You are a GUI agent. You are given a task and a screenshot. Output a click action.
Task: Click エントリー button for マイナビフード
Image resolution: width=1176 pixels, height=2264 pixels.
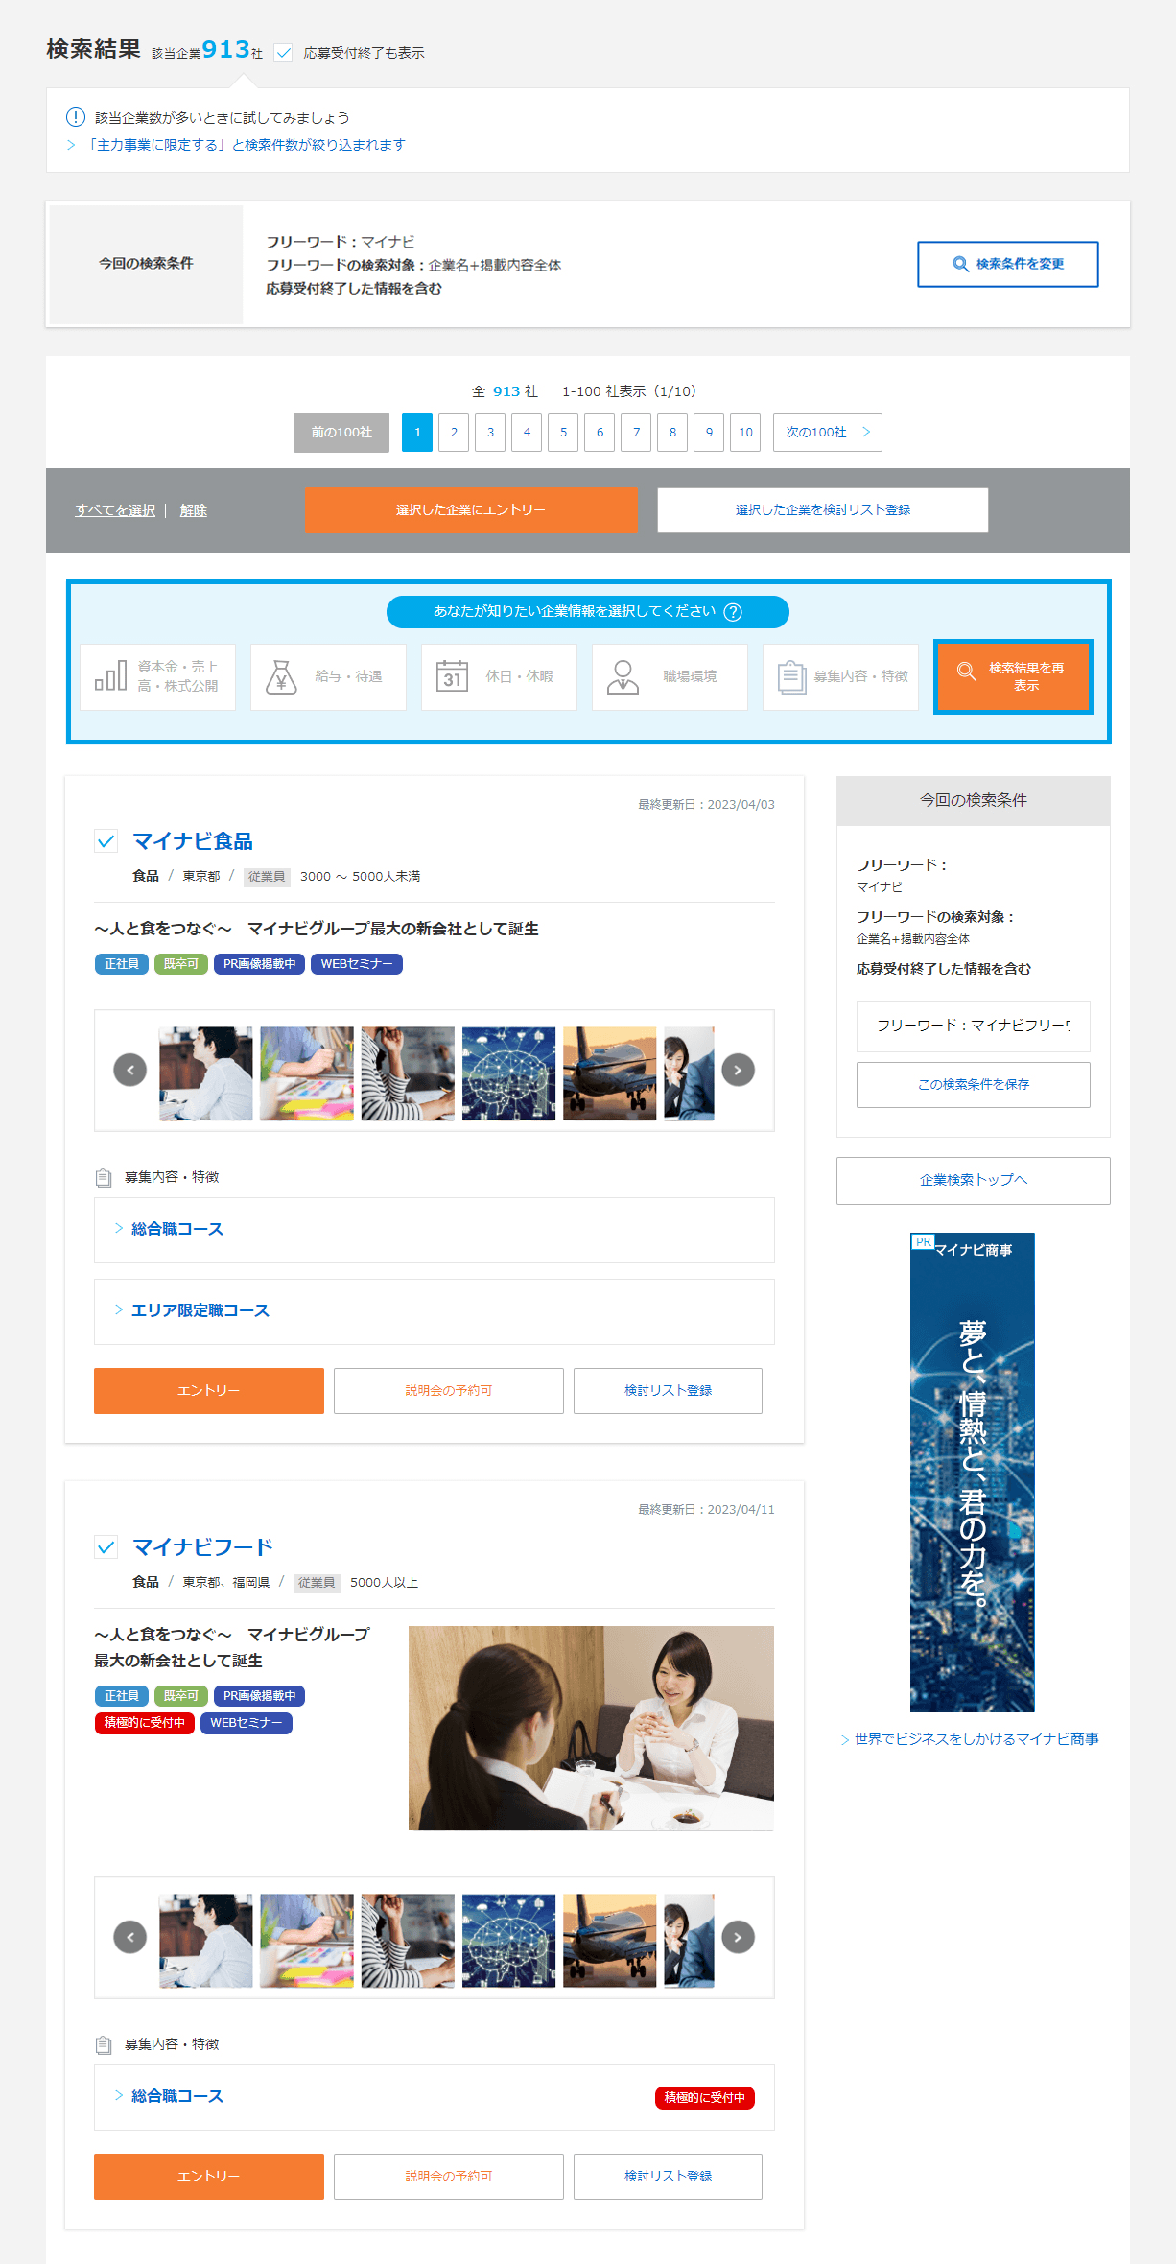click(209, 2177)
